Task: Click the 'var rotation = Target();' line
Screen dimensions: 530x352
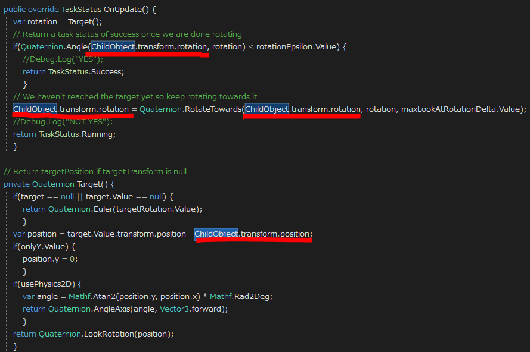Action: click(x=57, y=22)
